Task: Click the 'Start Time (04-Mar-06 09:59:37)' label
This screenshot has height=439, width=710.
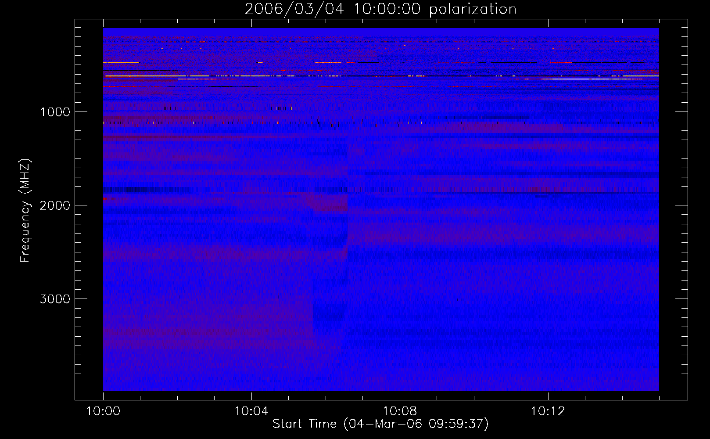Action: click(380, 424)
